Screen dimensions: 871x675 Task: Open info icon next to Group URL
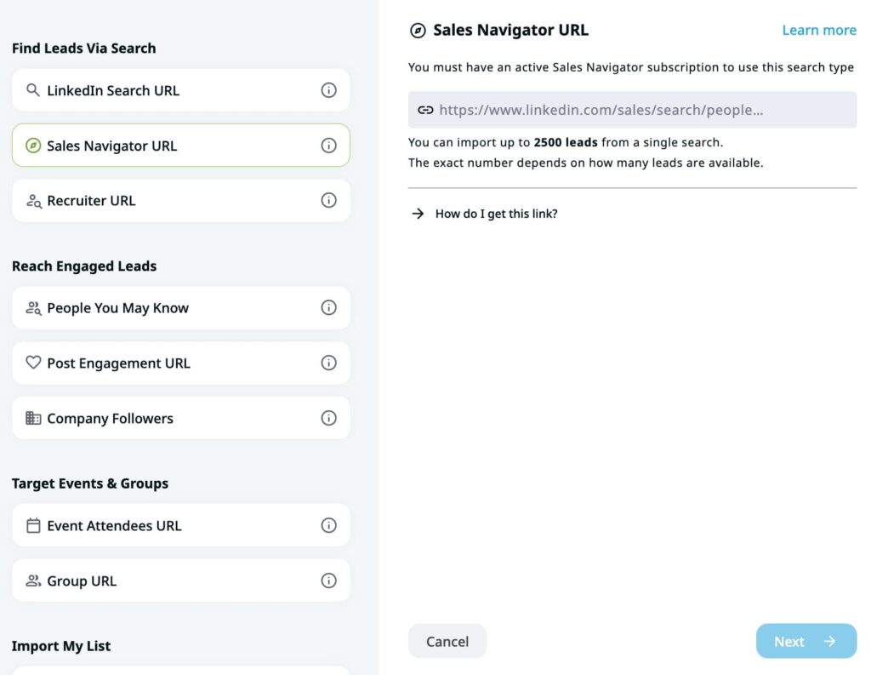pyautogui.click(x=328, y=581)
